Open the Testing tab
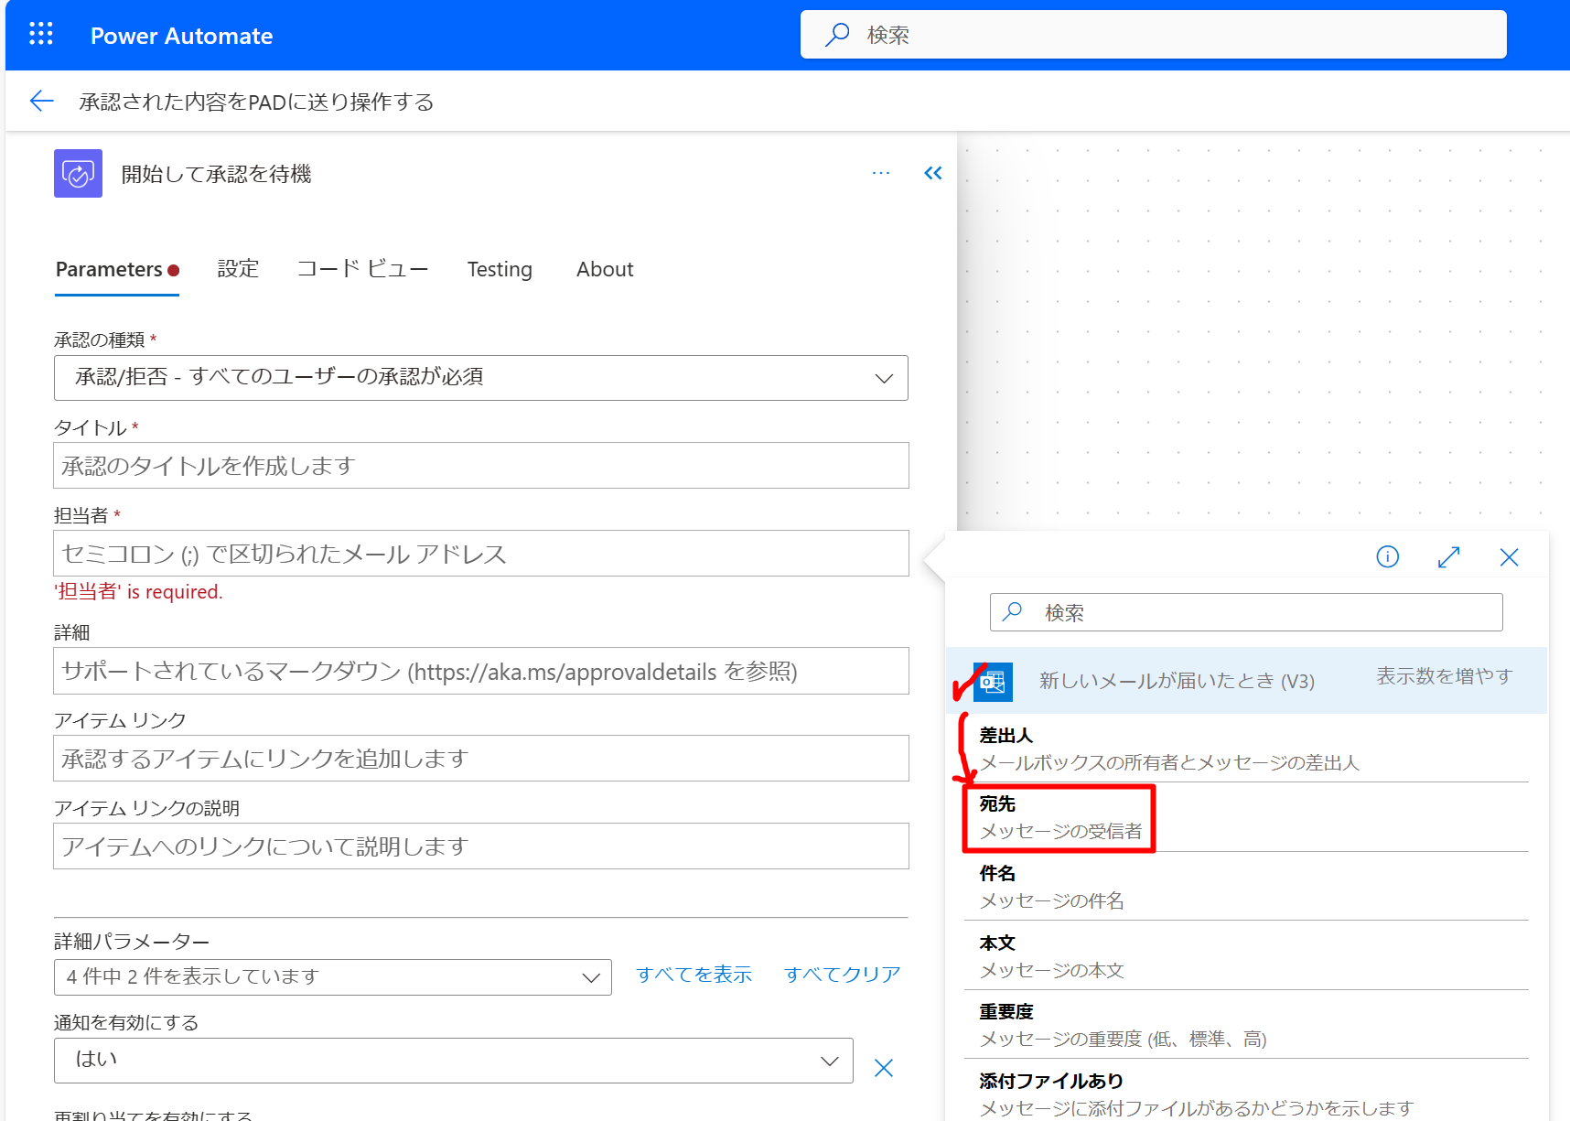The height and width of the screenshot is (1121, 1570). click(500, 269)
